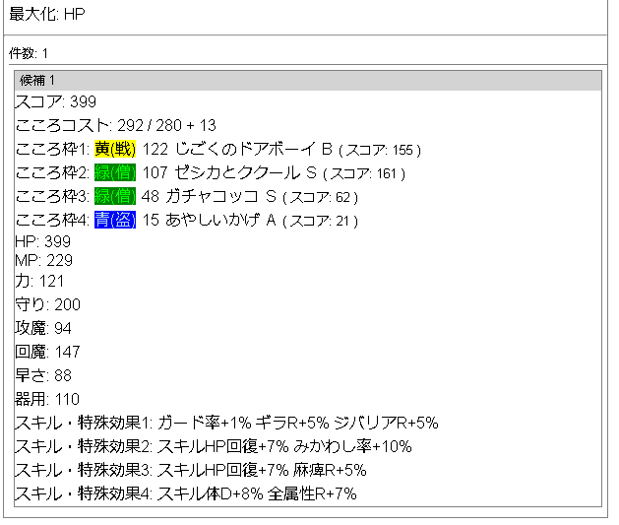Select the 力: 121 stat line
The height and width of the screenshot is (525, 619).
(39, 282)
